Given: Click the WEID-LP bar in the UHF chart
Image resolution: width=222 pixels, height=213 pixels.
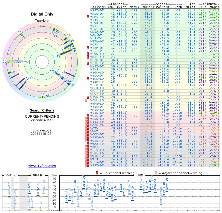Looking at the screenshot, I should (67, 202).
